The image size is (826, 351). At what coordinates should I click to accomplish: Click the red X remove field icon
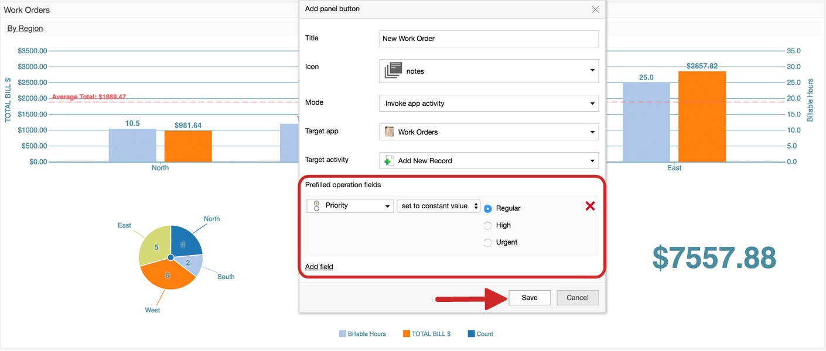590,206
